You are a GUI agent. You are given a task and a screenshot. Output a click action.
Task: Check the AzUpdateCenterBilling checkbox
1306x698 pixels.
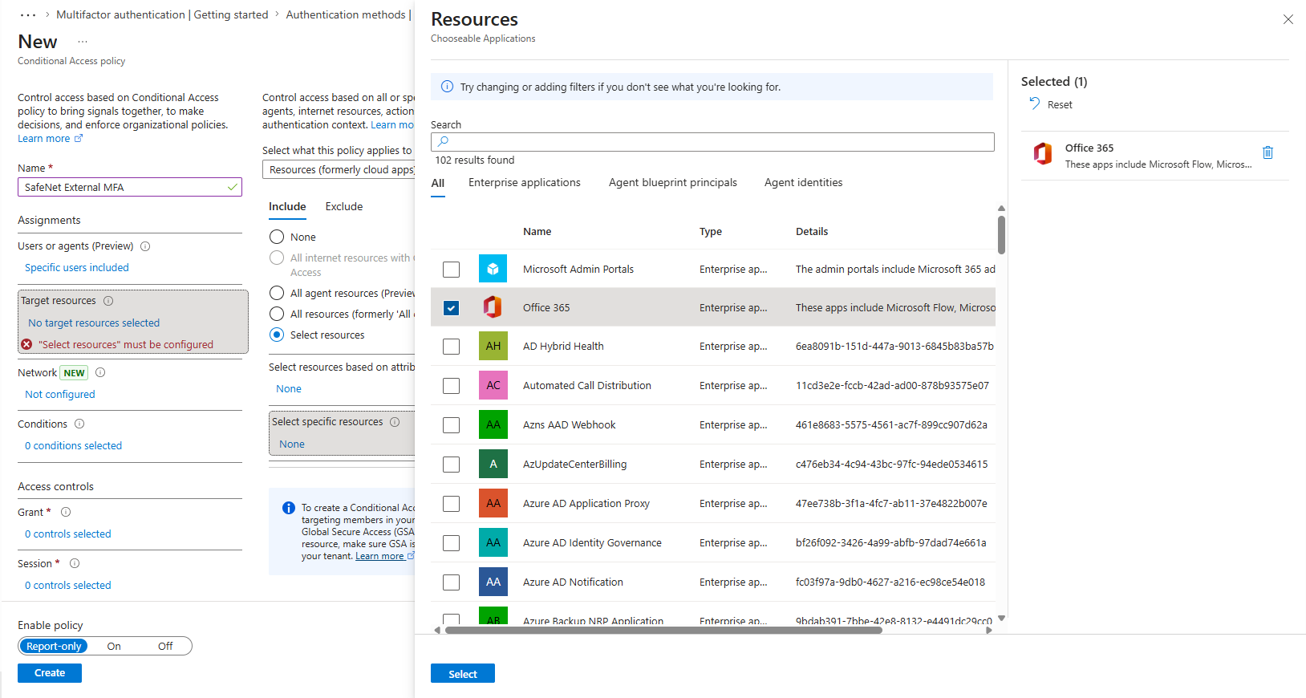coord(452,465)
